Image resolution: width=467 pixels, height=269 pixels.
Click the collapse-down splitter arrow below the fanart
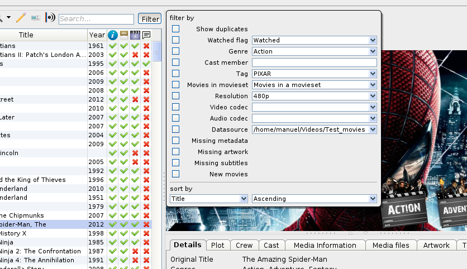[365, 233]
